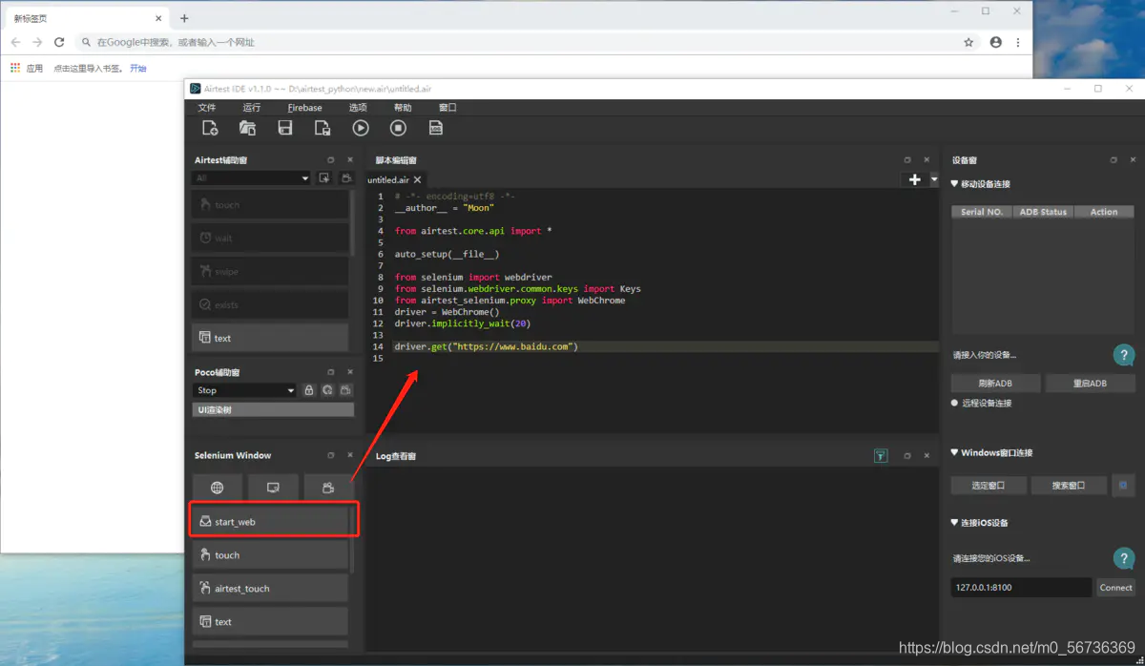1145x666 pixels.
Task: Collapse the Windows窗口连接 section
Action: [x=955, y=452]
